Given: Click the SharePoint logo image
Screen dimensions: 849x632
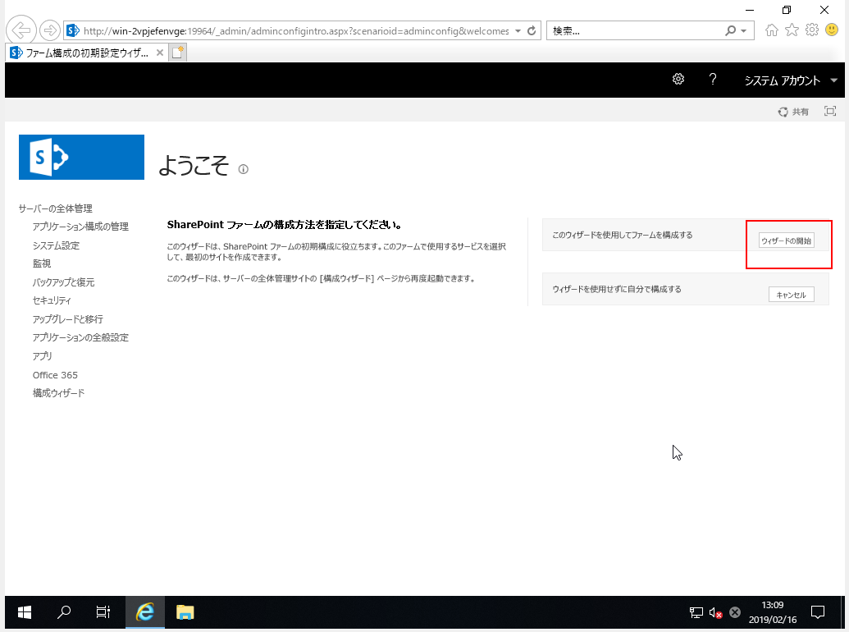Looking at the screenshot, I should [81, 157].
